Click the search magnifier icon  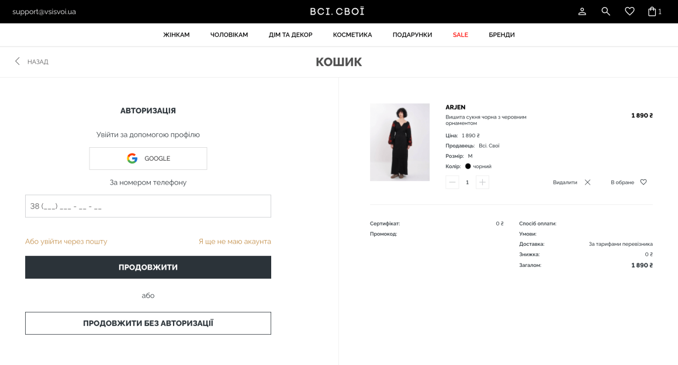click(x=606, y=12)
